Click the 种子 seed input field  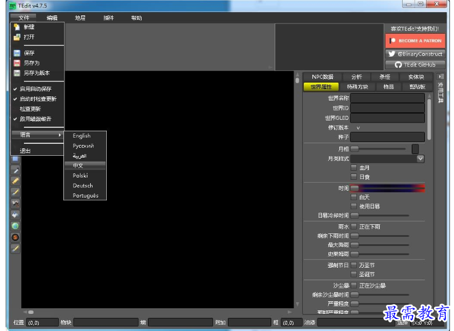pos(387,137)
